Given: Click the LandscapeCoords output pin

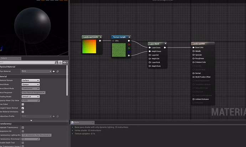Looking at the screenshot, I should pyautogui.click(x=100, y=41).
